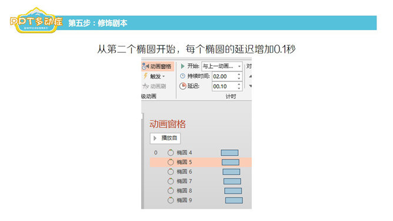Click the blue timing bar of 椭圆 8
The width and height of the screenshot is (393, 221).
233,190
